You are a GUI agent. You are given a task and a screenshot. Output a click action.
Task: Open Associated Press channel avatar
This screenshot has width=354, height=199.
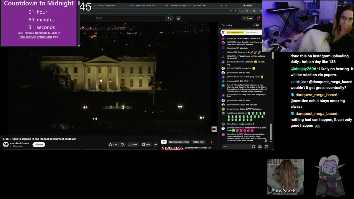[6, 144]
